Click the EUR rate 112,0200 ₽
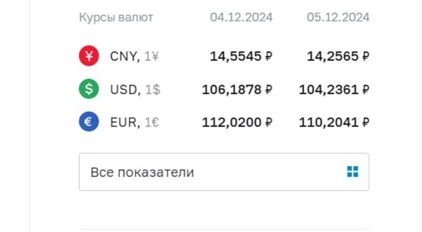 pyautogui.click(x=237, y=122)
